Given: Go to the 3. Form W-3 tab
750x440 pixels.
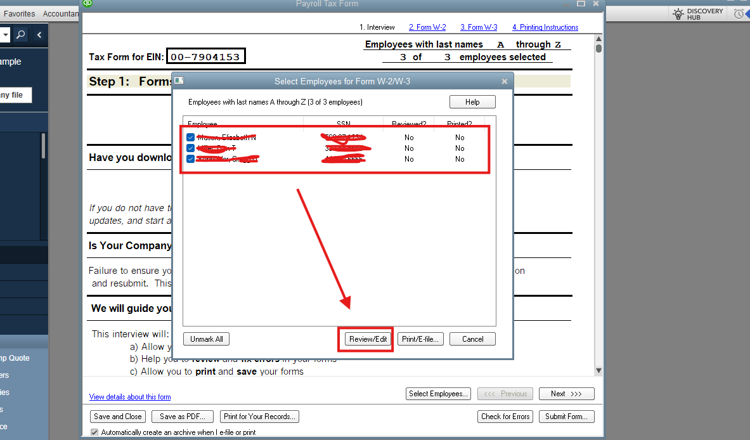Looking at the screenshot, I should tap(479, 27).
